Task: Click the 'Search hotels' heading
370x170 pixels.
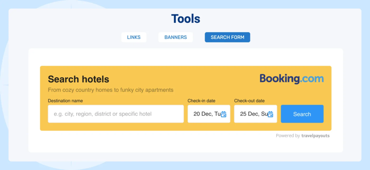Action: pos(78,79)
